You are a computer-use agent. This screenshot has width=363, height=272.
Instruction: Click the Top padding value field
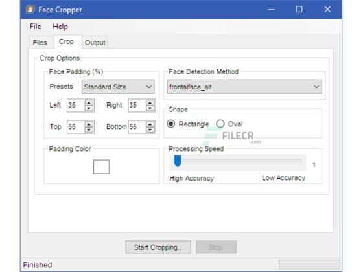point(76,127)
